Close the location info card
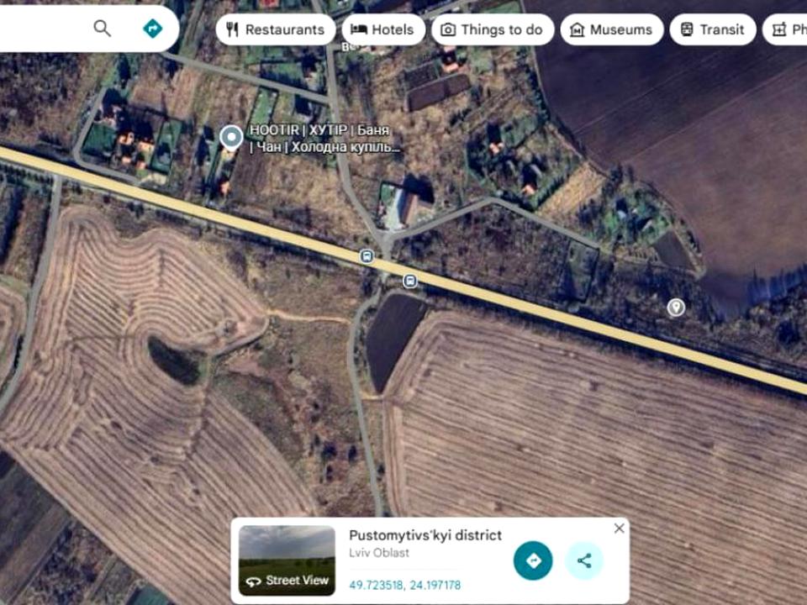Image resolution: width=807 pixels, height=605 pixels. (x=619, y=529)
